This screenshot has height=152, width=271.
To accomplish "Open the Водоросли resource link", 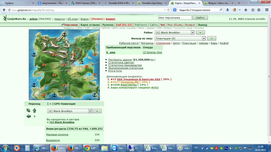I will 53,140.
